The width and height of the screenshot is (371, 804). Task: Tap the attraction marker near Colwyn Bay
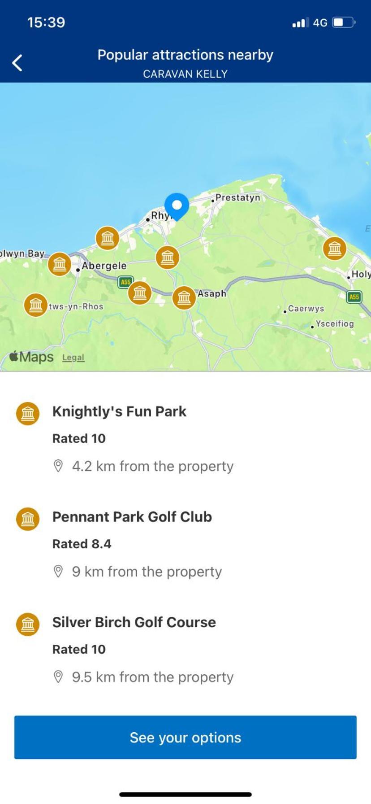tap(60, 264)
